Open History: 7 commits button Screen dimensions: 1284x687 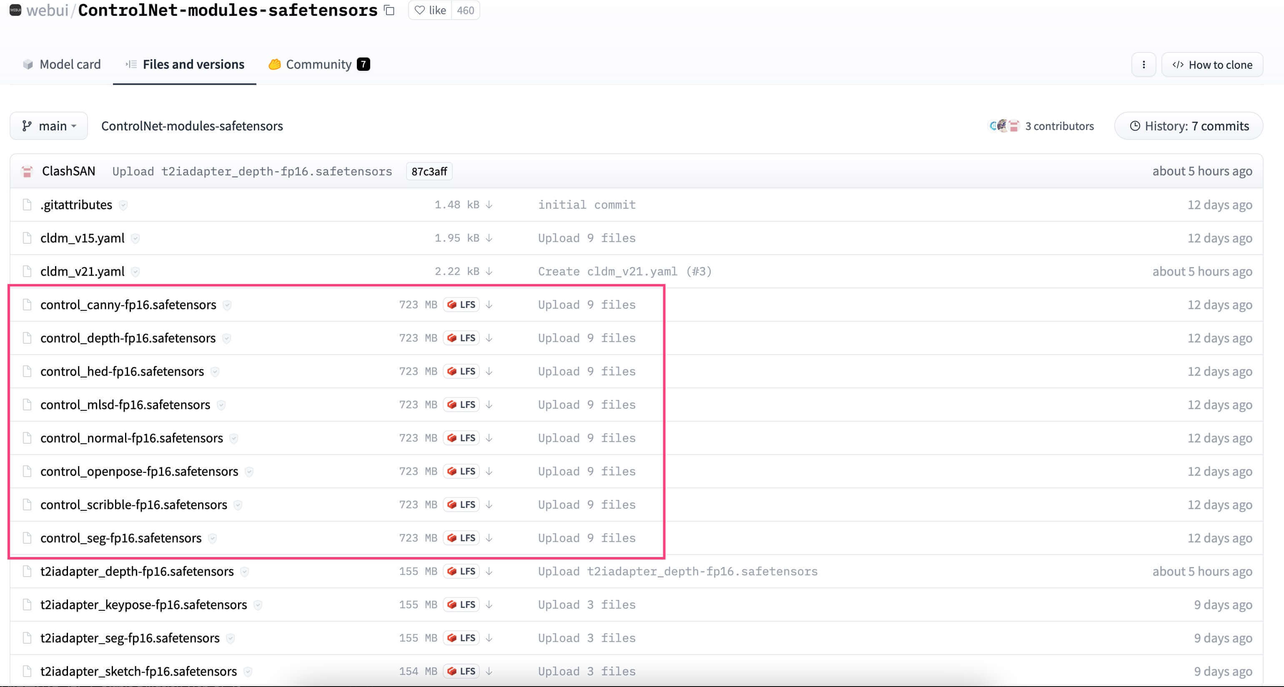click(x=1188, y=126)
